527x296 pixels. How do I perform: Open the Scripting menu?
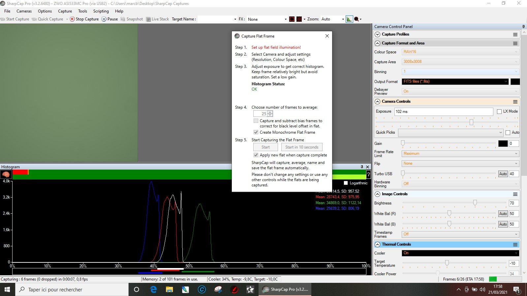pyautogui.click(x=101, y=11)
